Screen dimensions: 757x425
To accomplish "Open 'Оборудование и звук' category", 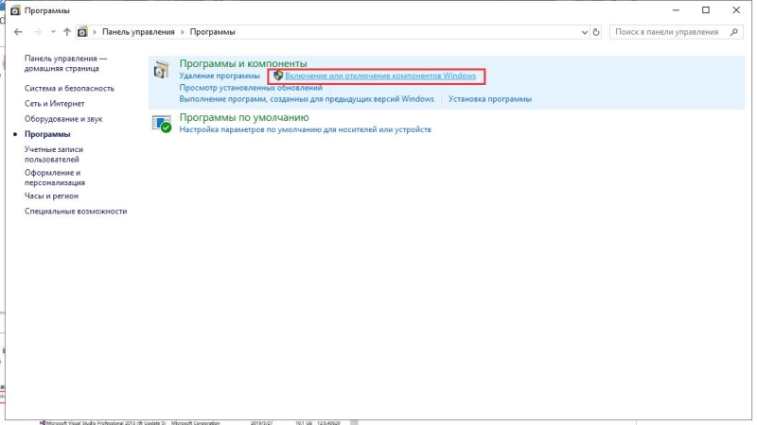I will point(63,119).
